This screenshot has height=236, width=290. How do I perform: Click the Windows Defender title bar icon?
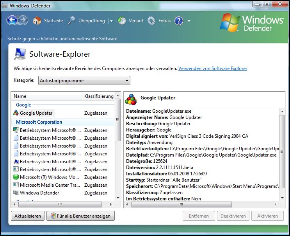(4, 5)
